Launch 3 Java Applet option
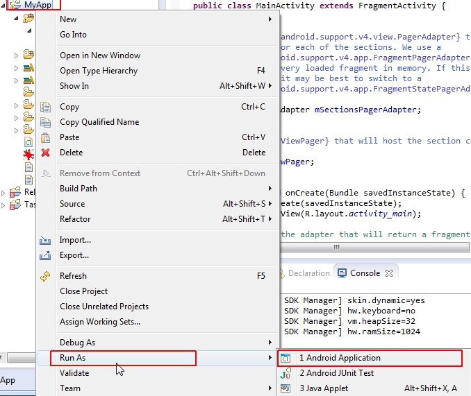Image resolution: width=471 pixels, height=396 pixels. 324,388
